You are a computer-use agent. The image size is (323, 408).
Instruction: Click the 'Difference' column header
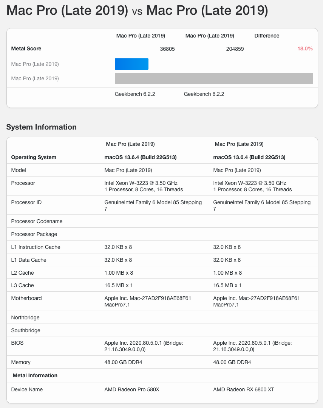click(267, 36)
